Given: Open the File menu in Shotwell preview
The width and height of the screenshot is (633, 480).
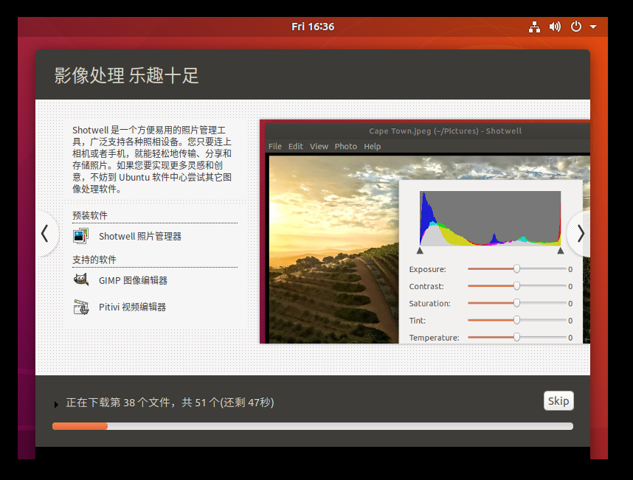Looking at the screenshot, I should click(x=275, y=147).
